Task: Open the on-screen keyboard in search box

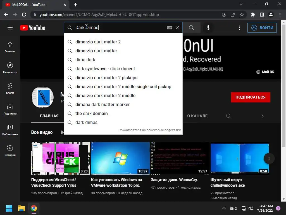Action: coord(170,28)
